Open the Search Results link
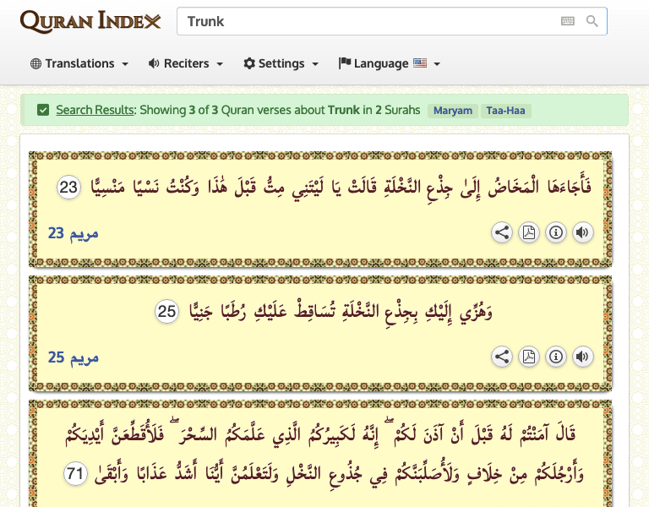This screenshot has height=507, width=649. point(95,110)
